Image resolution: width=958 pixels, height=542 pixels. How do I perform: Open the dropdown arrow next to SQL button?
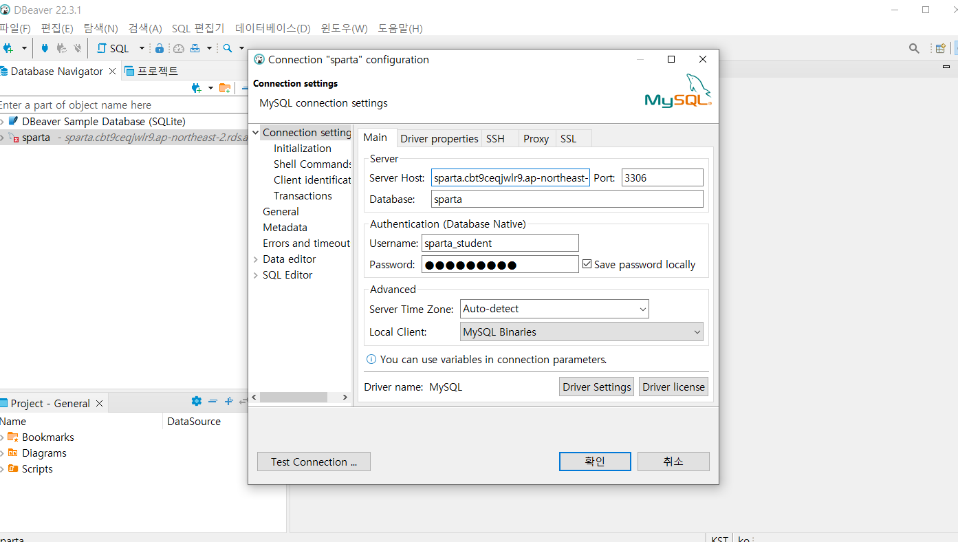[142, 48]
